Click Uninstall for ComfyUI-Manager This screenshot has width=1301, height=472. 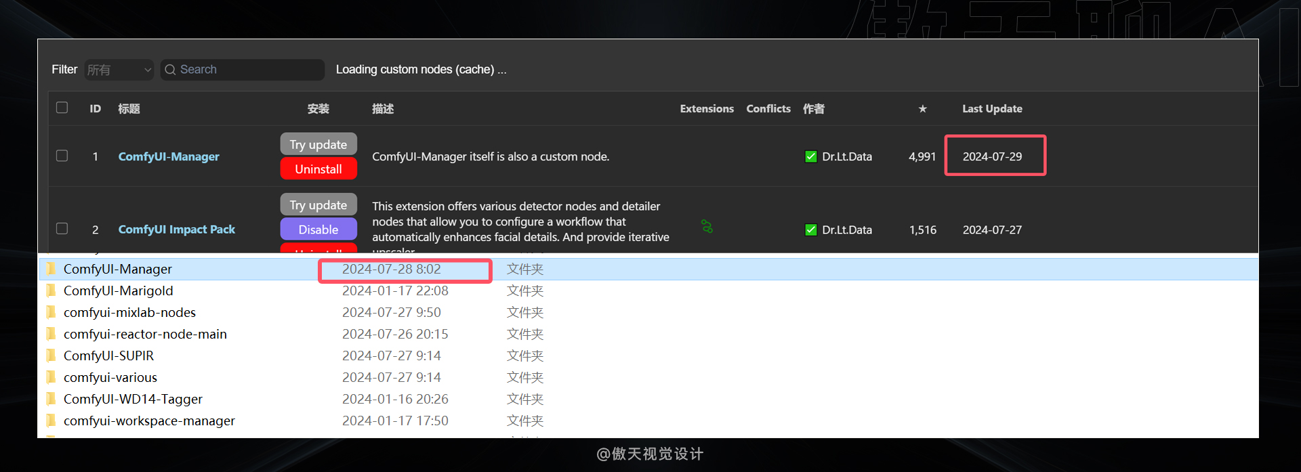tap(318, 169)
